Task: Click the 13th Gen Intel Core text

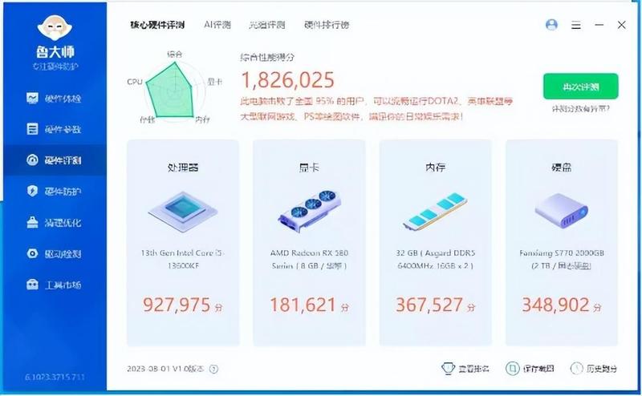Action: [x=183, y=259]
